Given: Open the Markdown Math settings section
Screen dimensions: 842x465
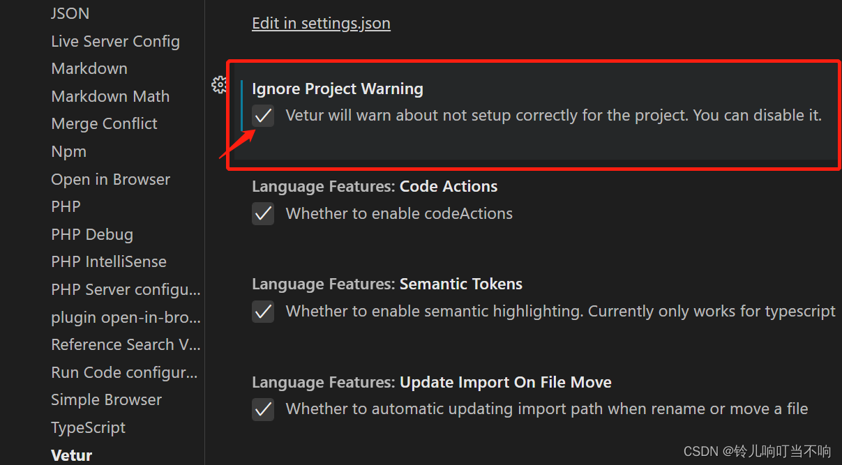Looking at the screenshot, I should click(x=110, y=96).
